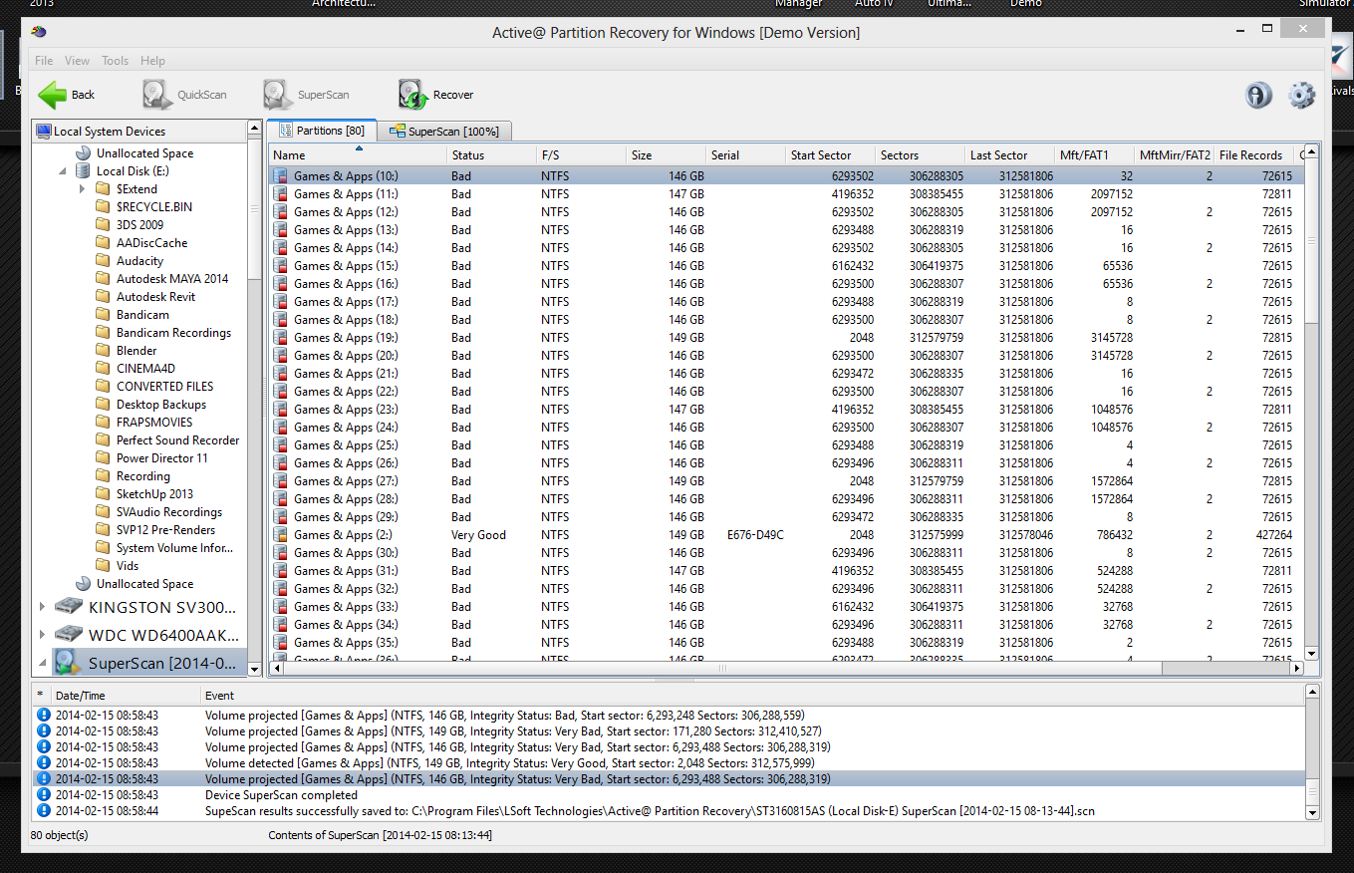Select the Games & Apps (23:) partition row
1354x873 pixels.
pos(785,410)
